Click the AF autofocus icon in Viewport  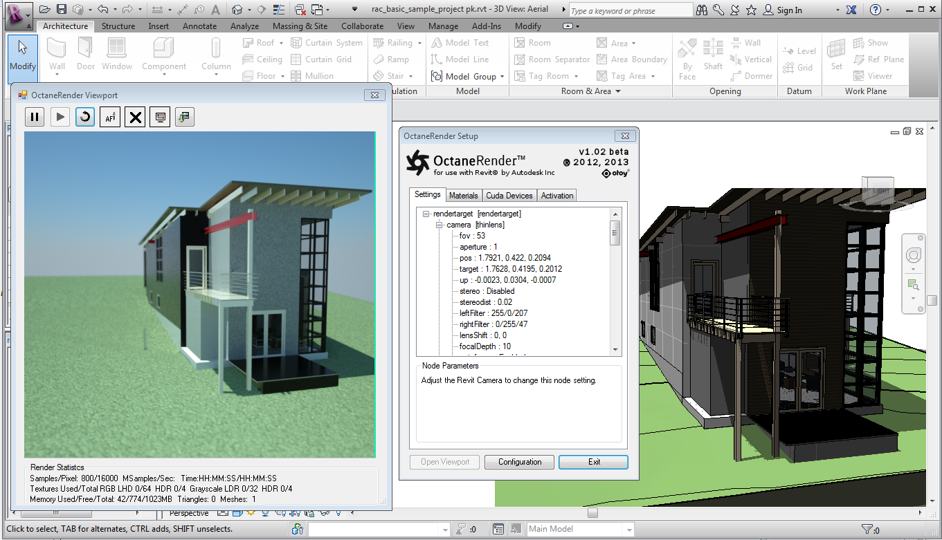tap(110, 117)
